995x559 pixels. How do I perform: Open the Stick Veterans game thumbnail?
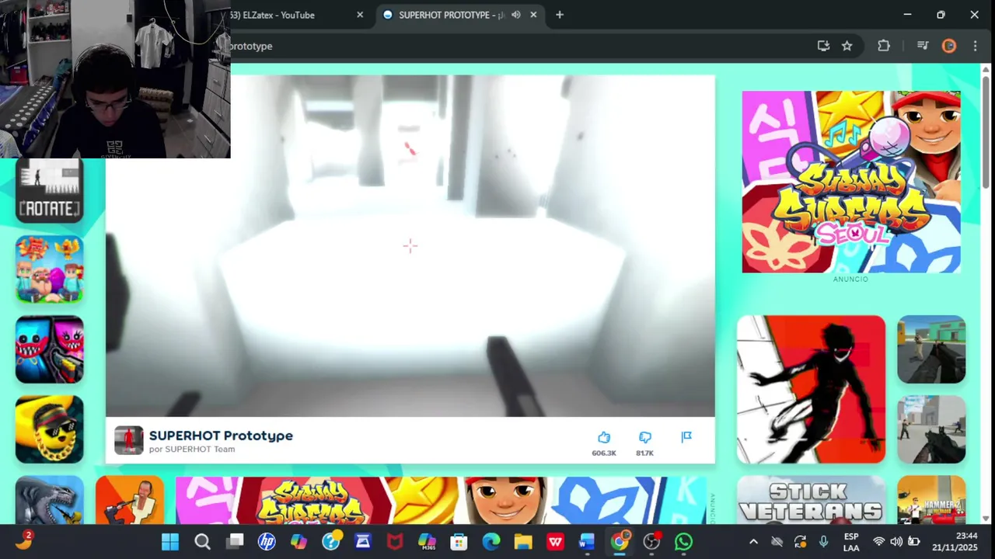[x=811, y=500]
